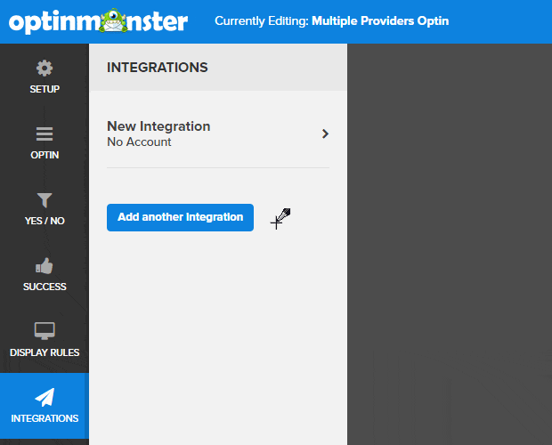Viewport: 552px width, 445px height.
Task: Go to the SUCCESS label in sidebar
Action: (x=45, y=287)
